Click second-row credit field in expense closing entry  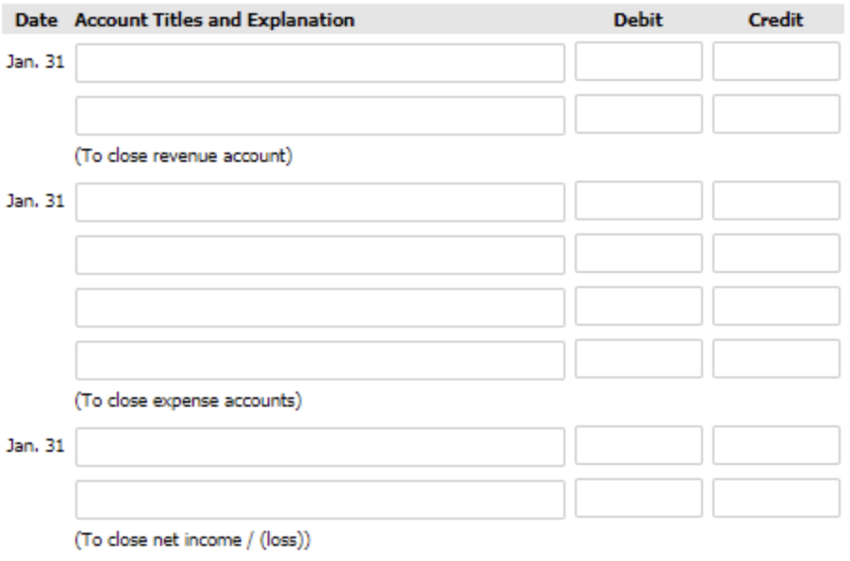tap(776, 254)
